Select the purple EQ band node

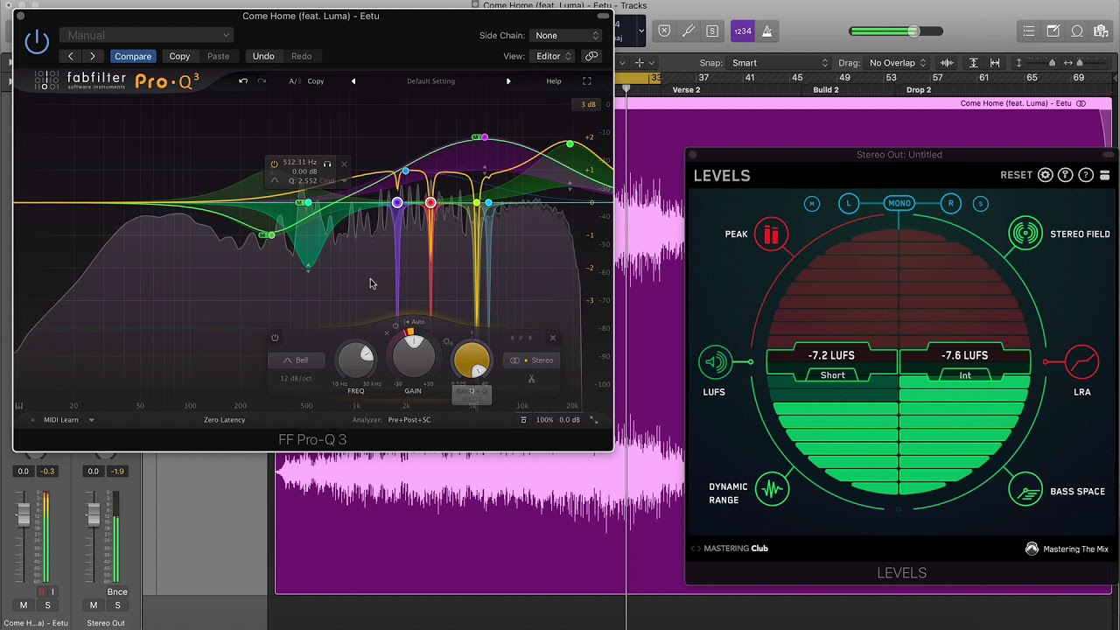397,203
